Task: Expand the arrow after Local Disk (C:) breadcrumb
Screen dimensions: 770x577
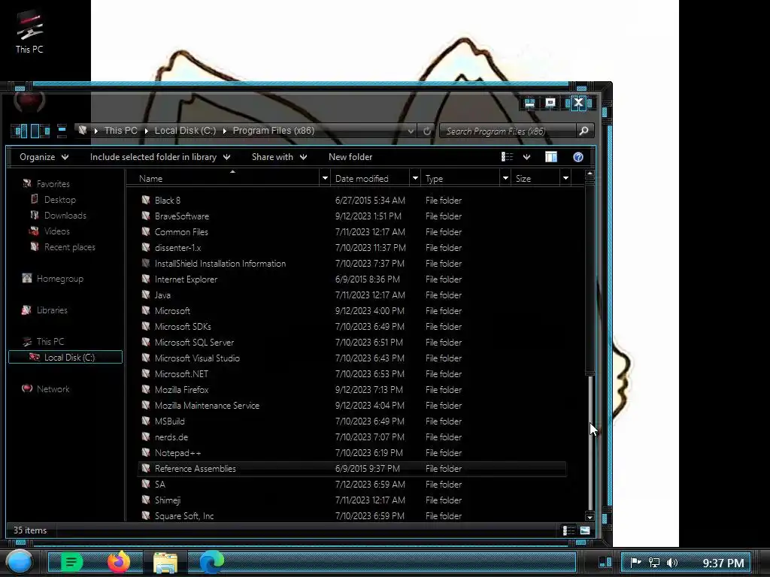Action: (224, 131)
